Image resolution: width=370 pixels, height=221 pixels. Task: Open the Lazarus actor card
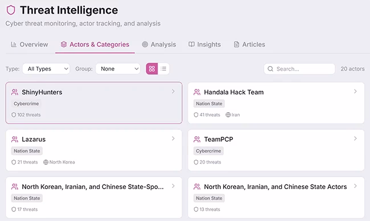tap(94, 150)
